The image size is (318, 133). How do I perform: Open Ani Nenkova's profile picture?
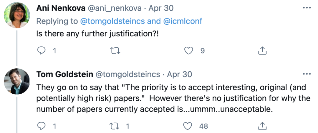[x=16, y=15]
